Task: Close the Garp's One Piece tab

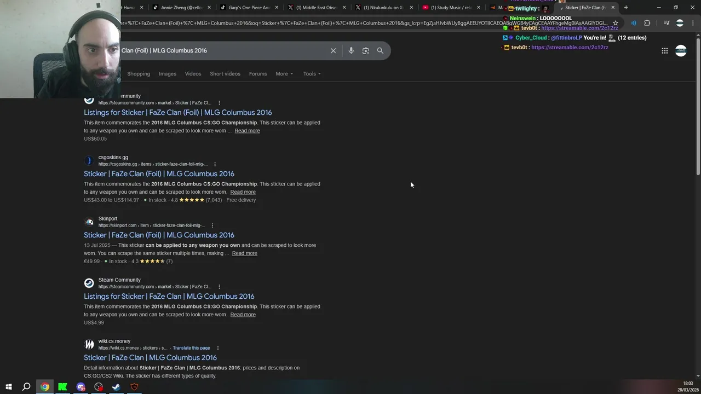Action: tap(277, 8)
